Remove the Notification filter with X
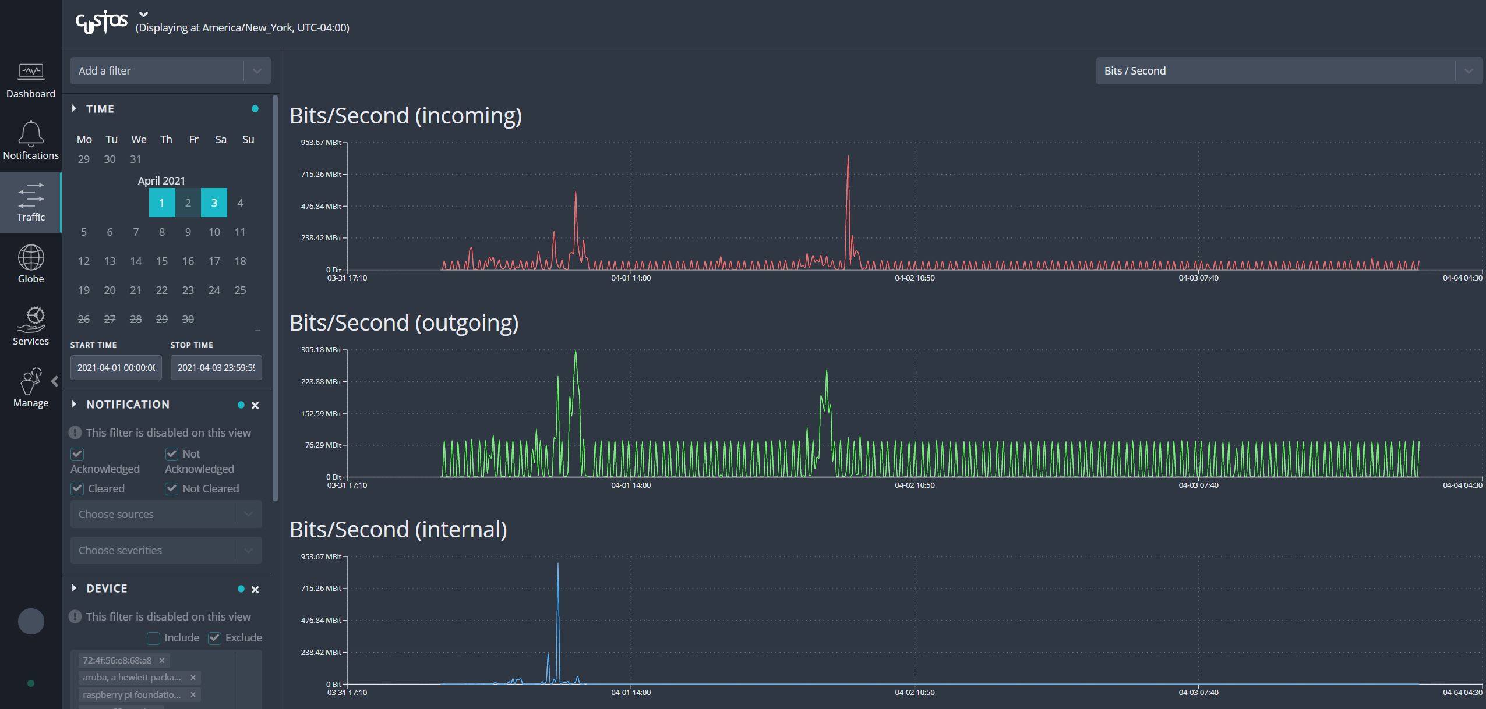Viewport: 1486px width, 709px height. click(x=255, y=405)
